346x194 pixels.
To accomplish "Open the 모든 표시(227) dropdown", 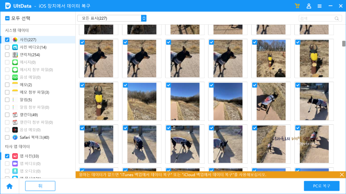I will 112,18.
